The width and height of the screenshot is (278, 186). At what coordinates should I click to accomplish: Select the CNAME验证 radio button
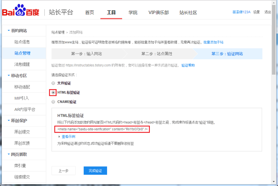pyautogui.click(x=53, y=102)
